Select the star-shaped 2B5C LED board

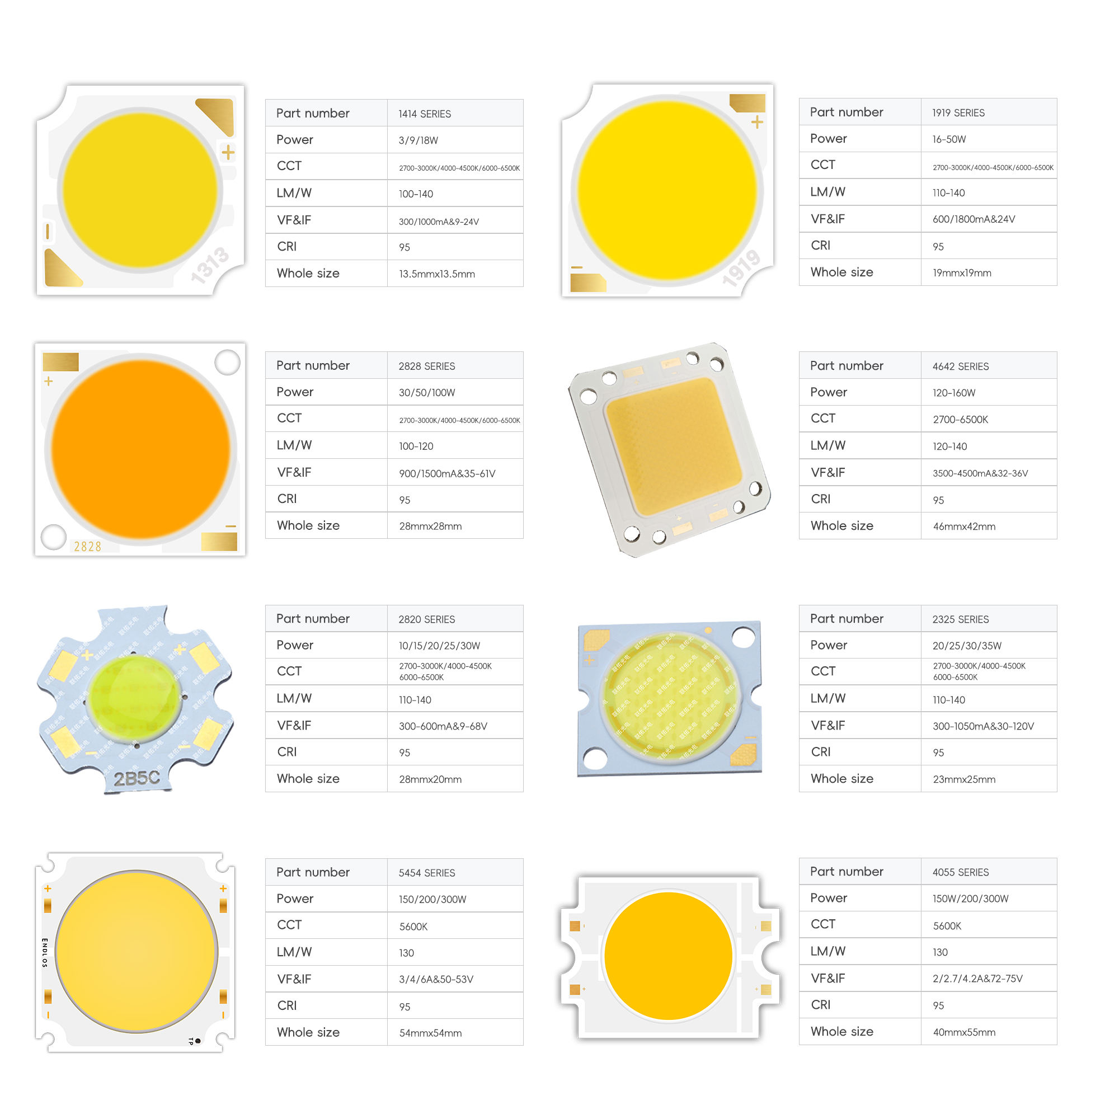tap(135, 699)
